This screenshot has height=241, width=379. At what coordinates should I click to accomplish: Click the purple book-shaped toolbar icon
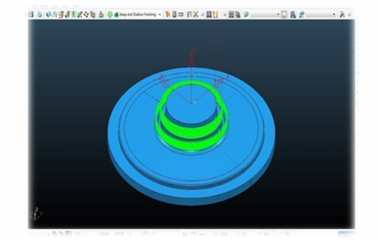point(209,15)
